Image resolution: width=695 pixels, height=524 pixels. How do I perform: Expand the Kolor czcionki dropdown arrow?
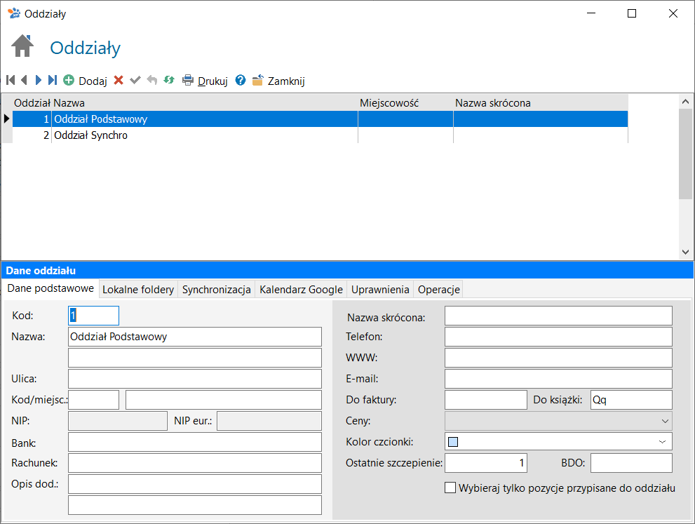[x=662, y=442]
